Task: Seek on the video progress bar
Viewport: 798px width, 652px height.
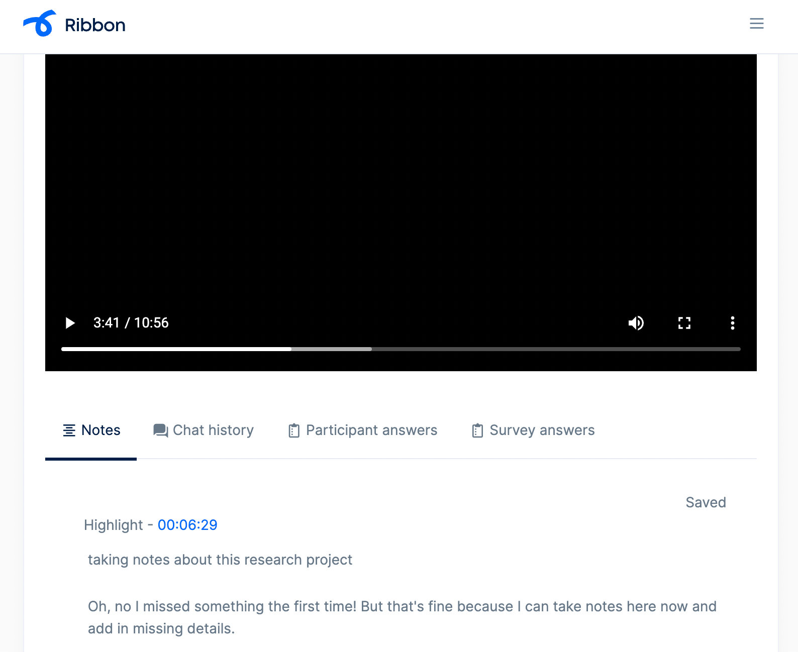Action: pyautogui.click(x=401, y=349)
